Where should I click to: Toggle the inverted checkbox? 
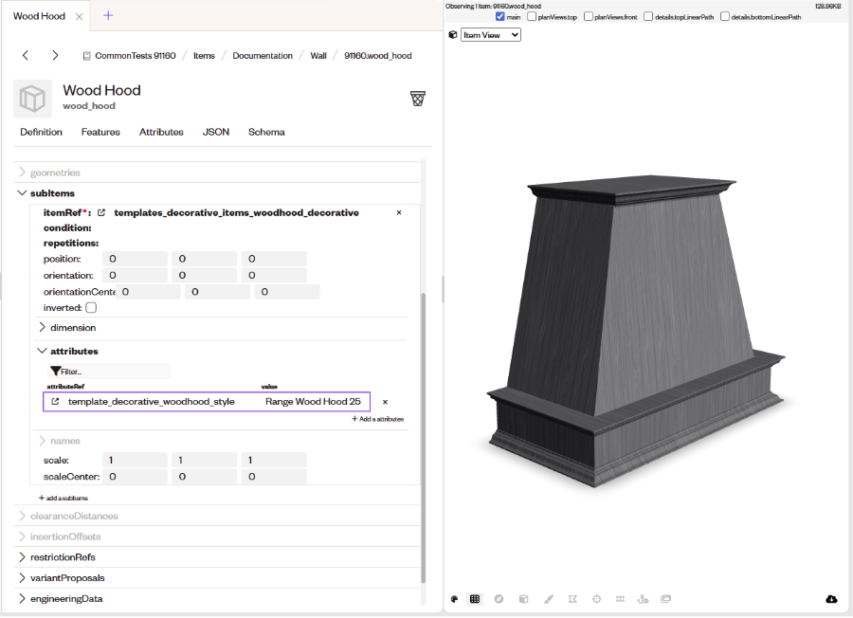pyautogui.click(x=91, y=308)
